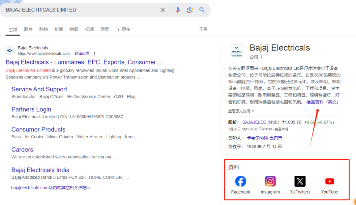Open the Bajaj Electricals India sitelink
356x205 pixels.
click(x=41, y=170)
